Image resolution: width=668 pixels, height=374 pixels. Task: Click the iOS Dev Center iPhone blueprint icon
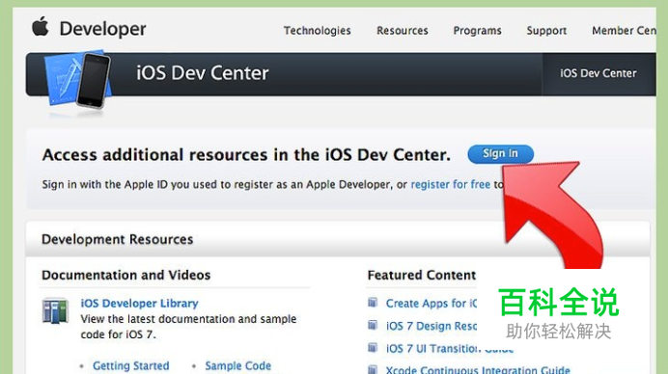point(78,80)
